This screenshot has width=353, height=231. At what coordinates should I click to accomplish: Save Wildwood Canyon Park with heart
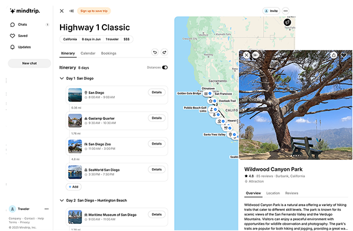pyautogui.click(x=344, y=55)
